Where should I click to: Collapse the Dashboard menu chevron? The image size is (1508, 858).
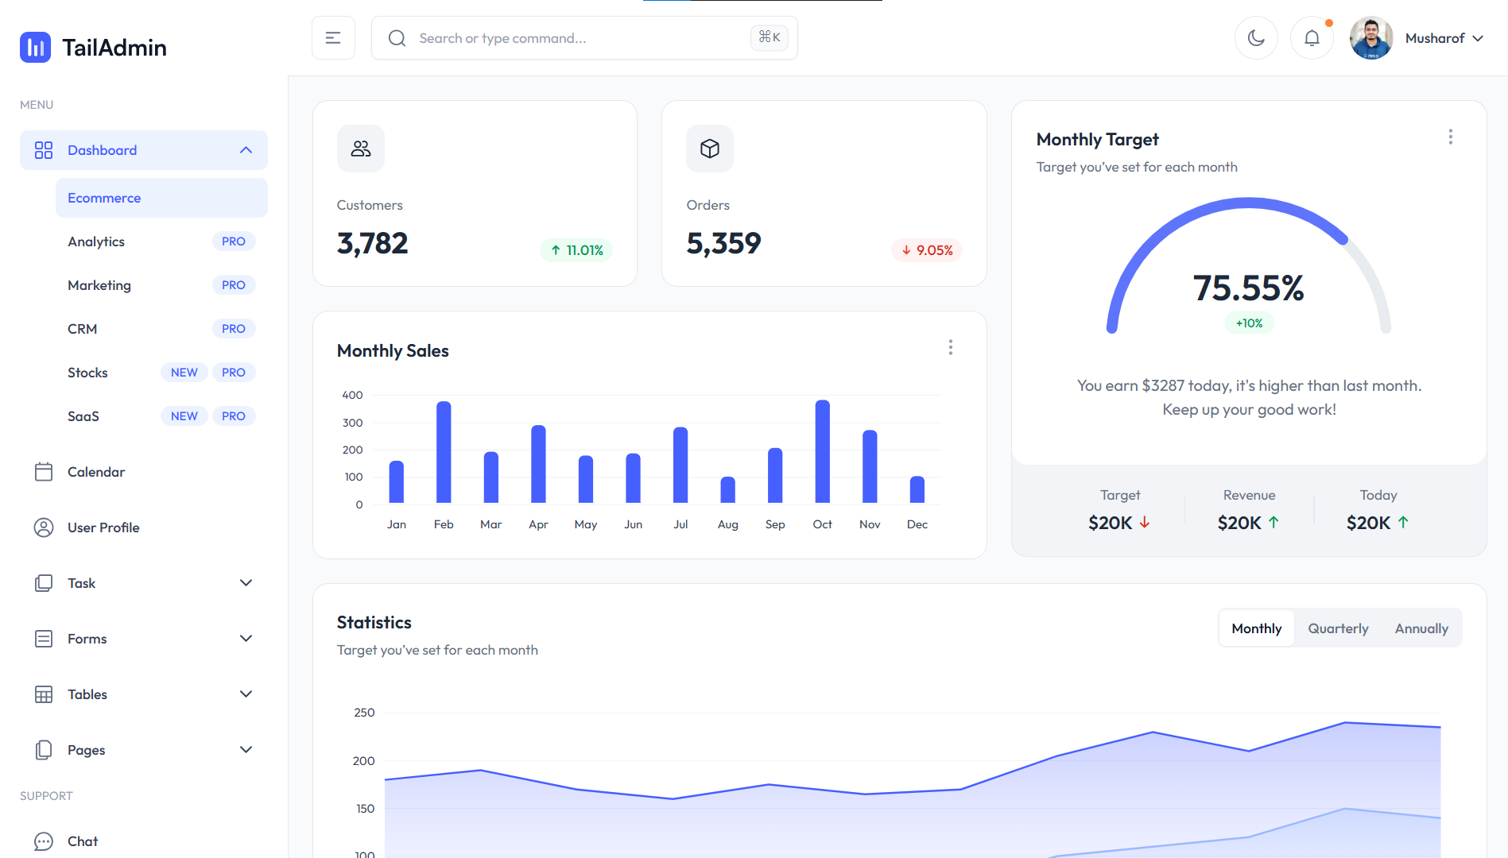tap(246, 150)
